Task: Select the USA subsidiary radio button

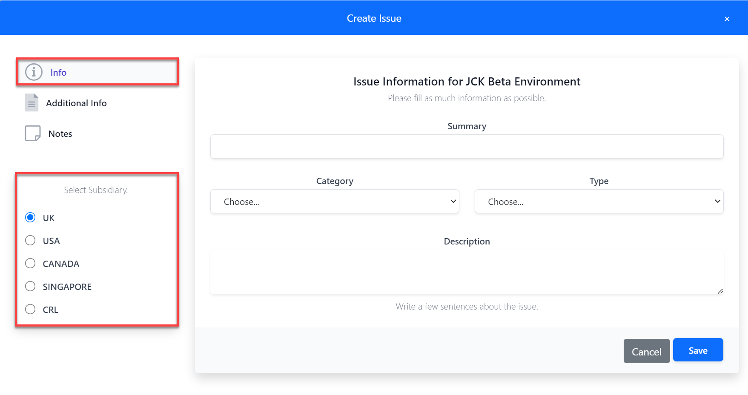Action: pyautogui.click(x=30, y=241)
